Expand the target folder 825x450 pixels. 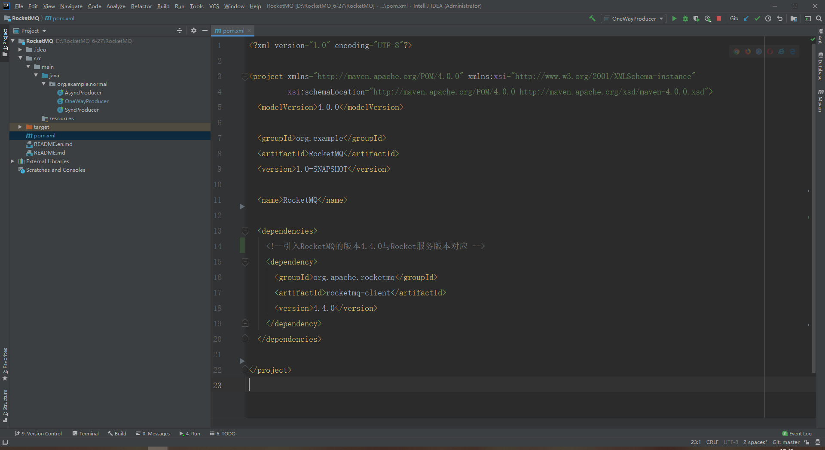[x=20, y=127]
